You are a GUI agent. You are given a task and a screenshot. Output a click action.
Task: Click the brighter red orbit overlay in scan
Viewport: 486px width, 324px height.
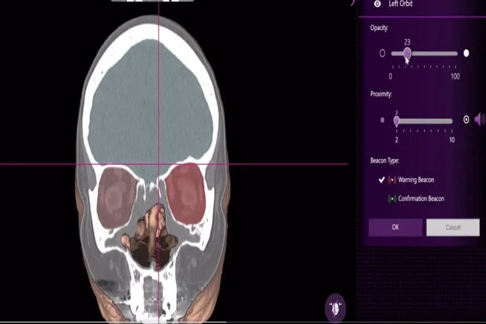pos(186,194)
